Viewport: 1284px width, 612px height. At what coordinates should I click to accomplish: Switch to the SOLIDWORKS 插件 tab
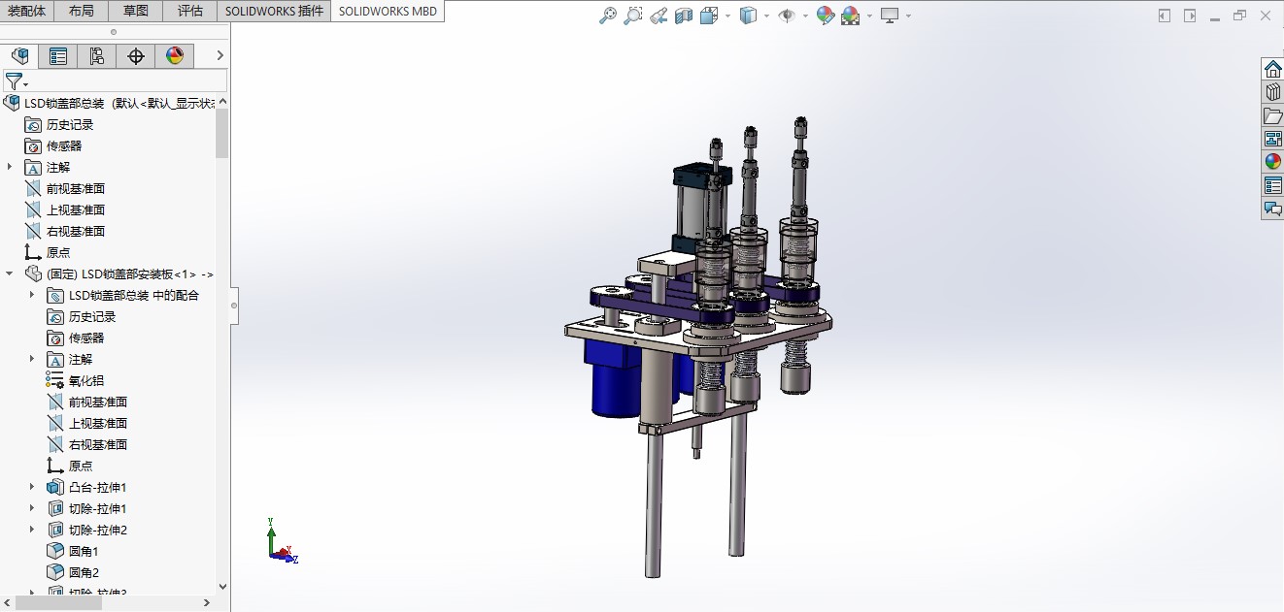click(274, 12)
